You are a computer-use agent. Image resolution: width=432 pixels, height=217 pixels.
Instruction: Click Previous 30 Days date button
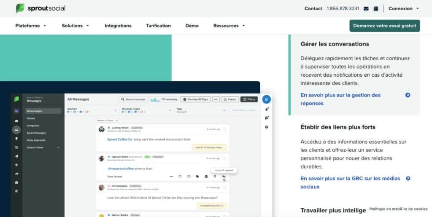pyautogui.click(x=196, y=99)
